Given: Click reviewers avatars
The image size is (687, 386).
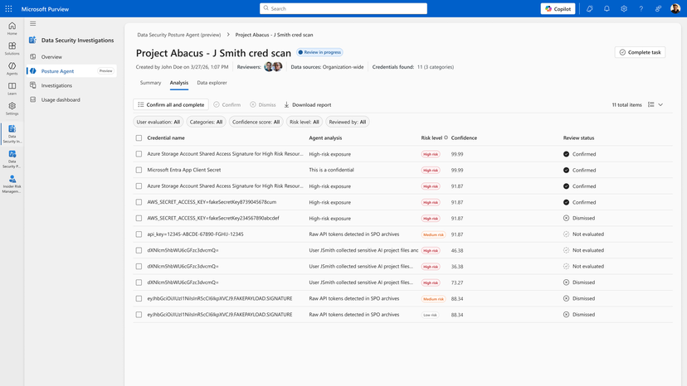Looking at the screenshot, I should click(x=273, y=66).
